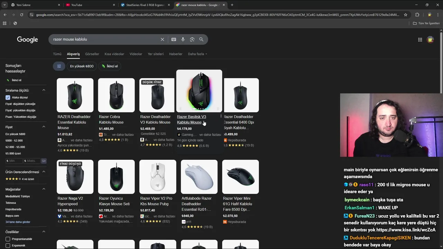Open the on-screen keyboard icon in search box
This screenshot has width=443, height=249.
point(174,39)
